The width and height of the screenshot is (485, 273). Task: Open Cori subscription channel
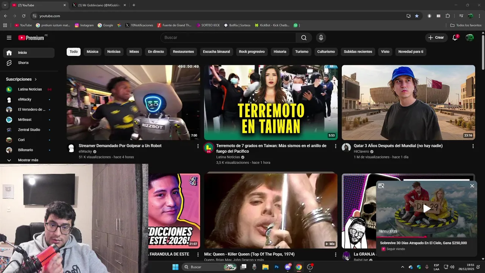pyautogui.click(x=29, y=140)
